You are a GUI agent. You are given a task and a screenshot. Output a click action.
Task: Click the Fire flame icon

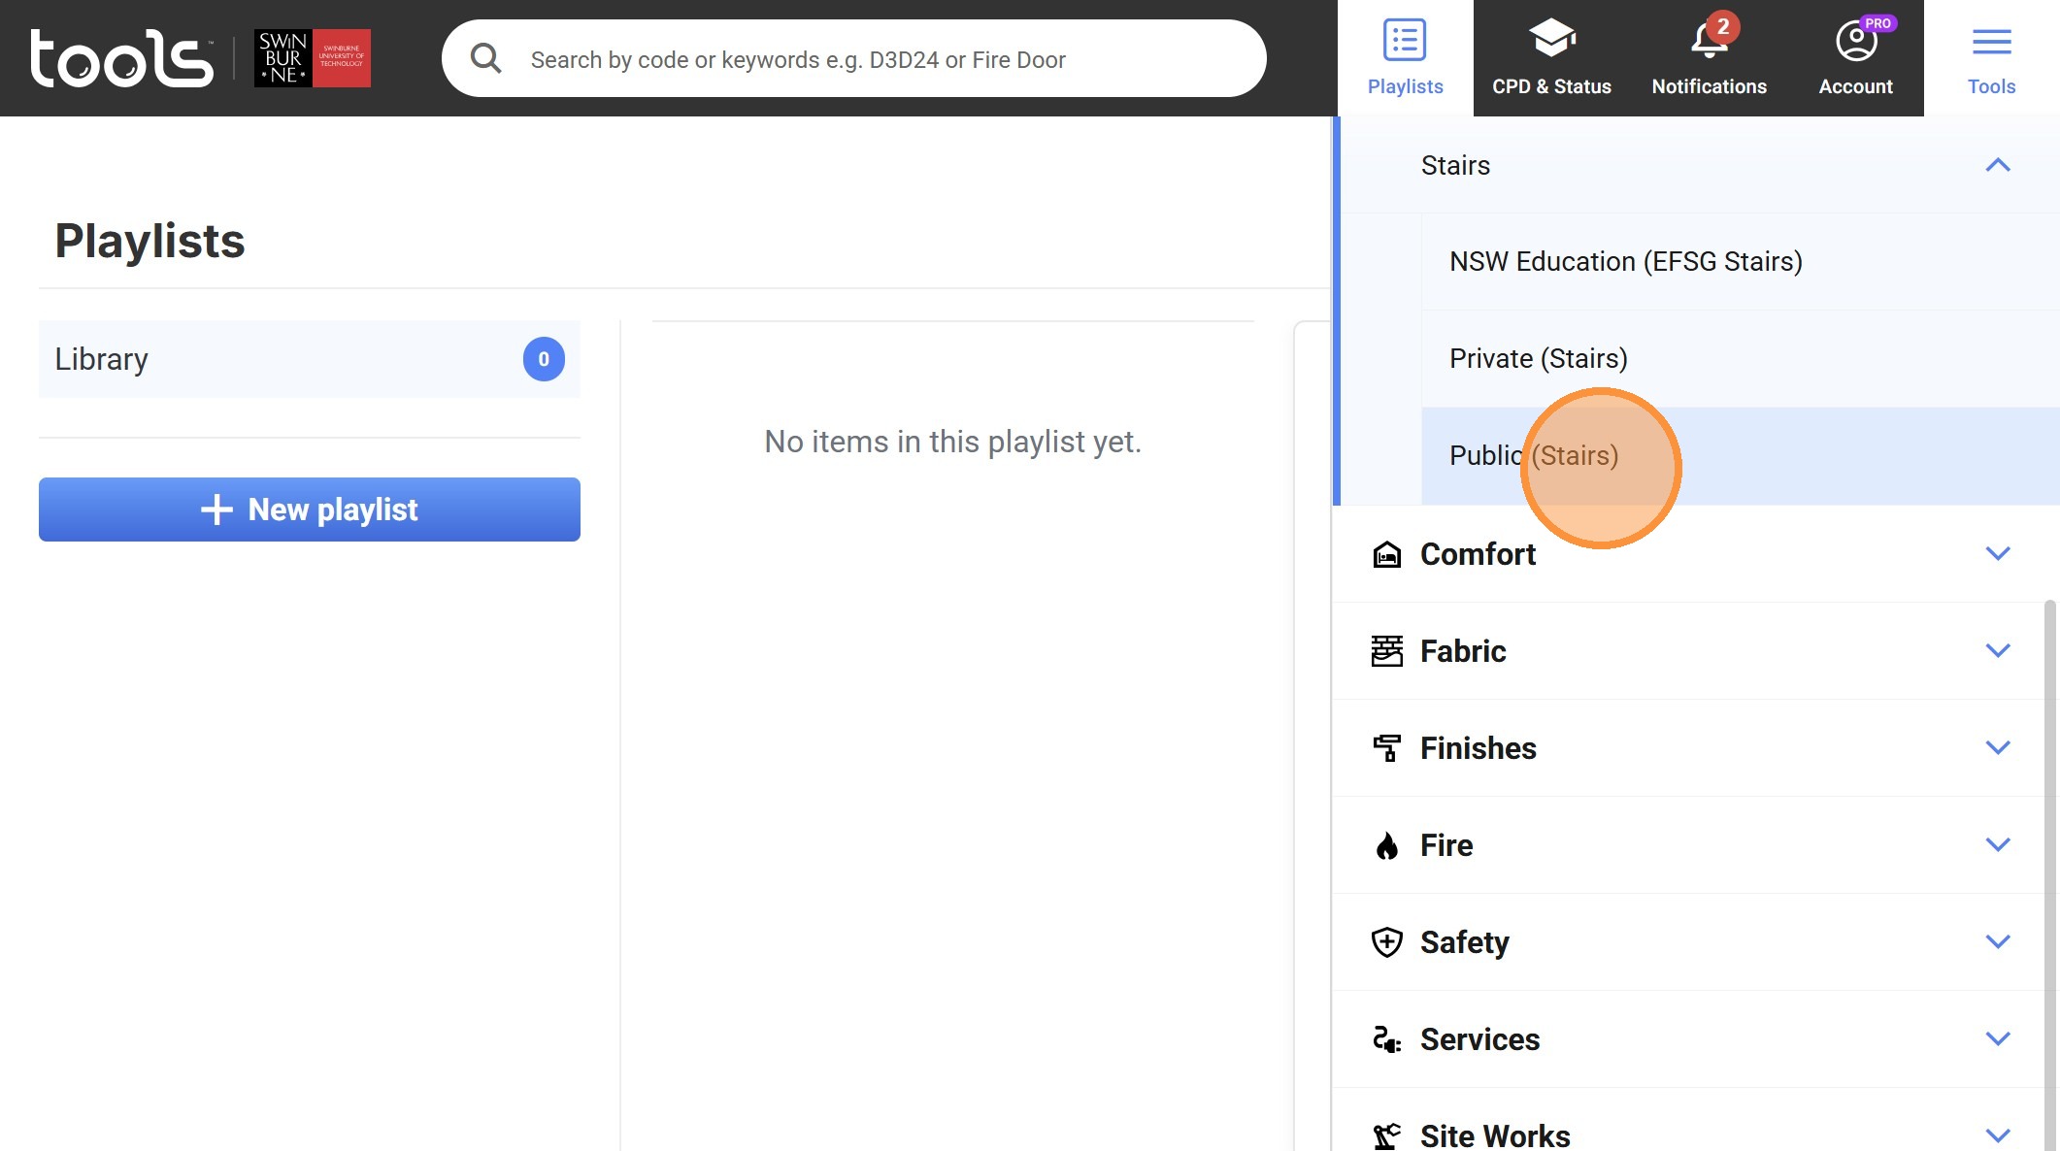pyautogui.click(x=1386, y=845)
